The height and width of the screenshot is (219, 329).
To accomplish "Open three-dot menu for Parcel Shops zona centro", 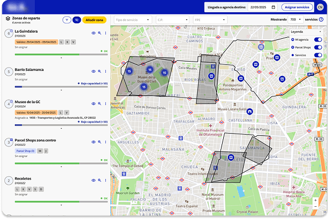I will 106,142.
